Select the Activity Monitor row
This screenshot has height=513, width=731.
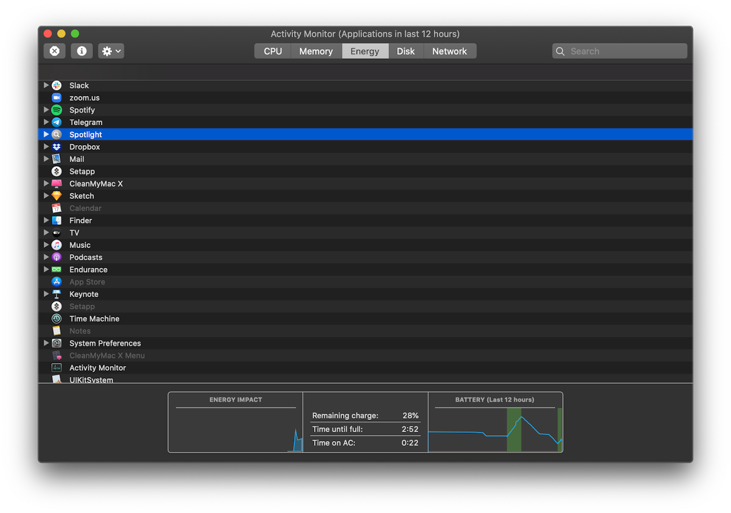(97, 367)
